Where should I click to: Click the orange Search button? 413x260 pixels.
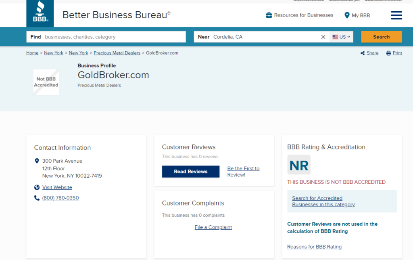(x=382, y=37)
